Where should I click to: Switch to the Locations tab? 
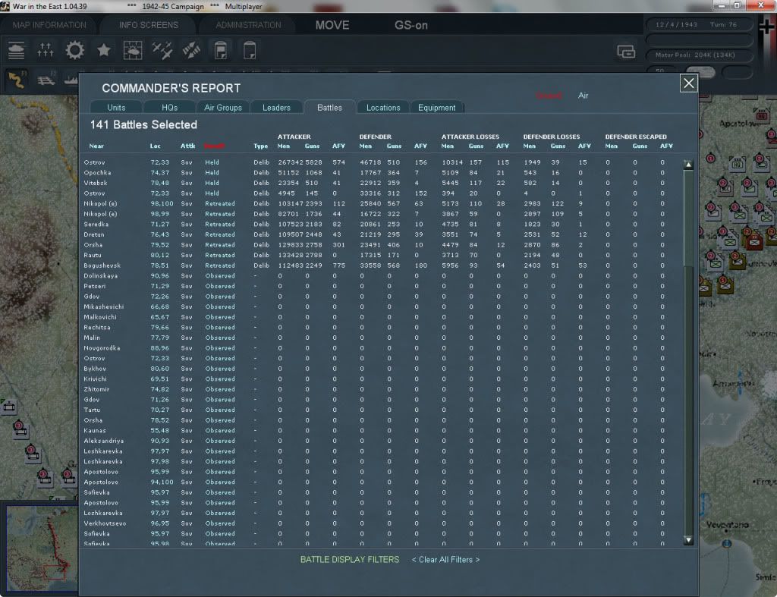383,108
